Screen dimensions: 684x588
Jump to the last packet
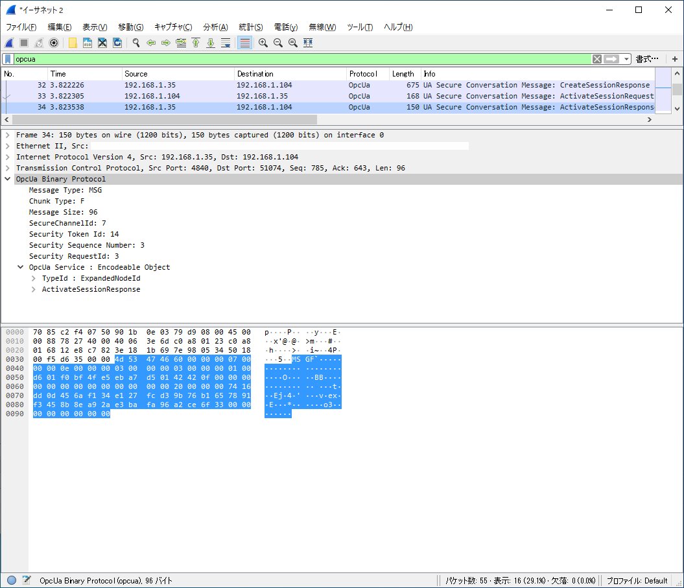click(211, 43)
